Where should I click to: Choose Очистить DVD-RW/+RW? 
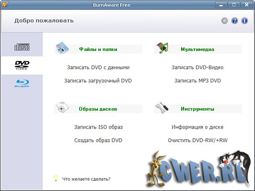tap(198, 141)
